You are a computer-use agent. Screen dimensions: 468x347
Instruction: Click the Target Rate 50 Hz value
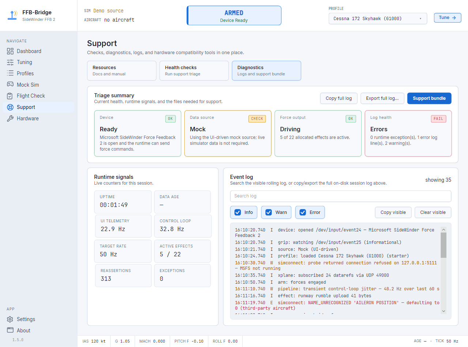(x=109, y=254)
